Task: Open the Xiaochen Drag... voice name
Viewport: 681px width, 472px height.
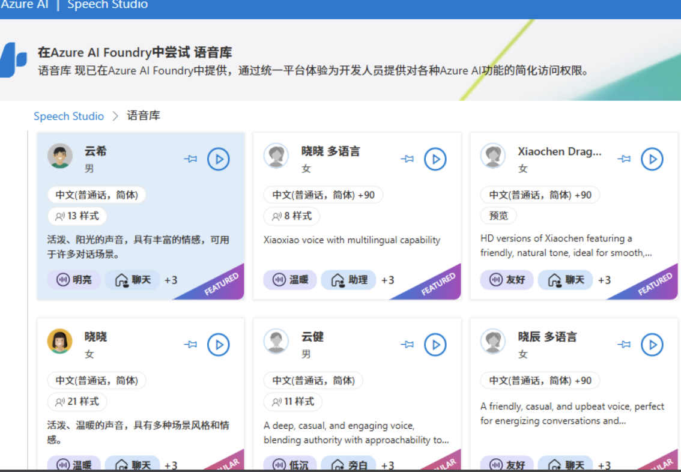Action: pyautogui.click(x=560, y=151)
